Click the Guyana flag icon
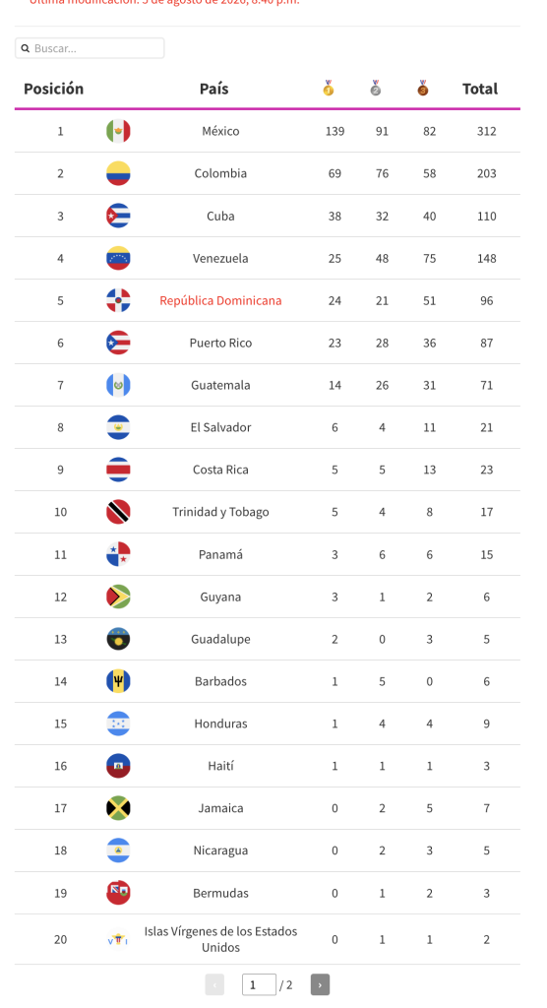547x1008 pixels. click(118, 597)
